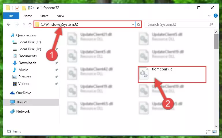Switch to the View ribbon tab
Image resolution: width=222 pixels, height=138 pixels.
point(61,16)
